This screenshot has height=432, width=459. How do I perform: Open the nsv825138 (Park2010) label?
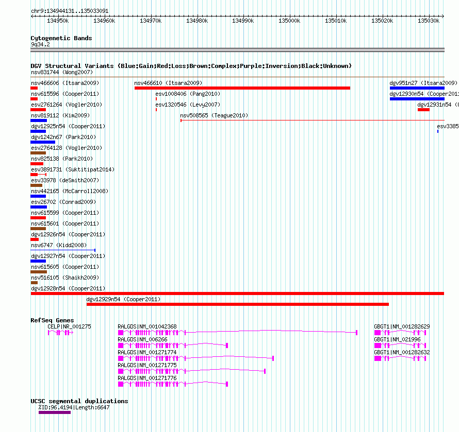(62, 159)
